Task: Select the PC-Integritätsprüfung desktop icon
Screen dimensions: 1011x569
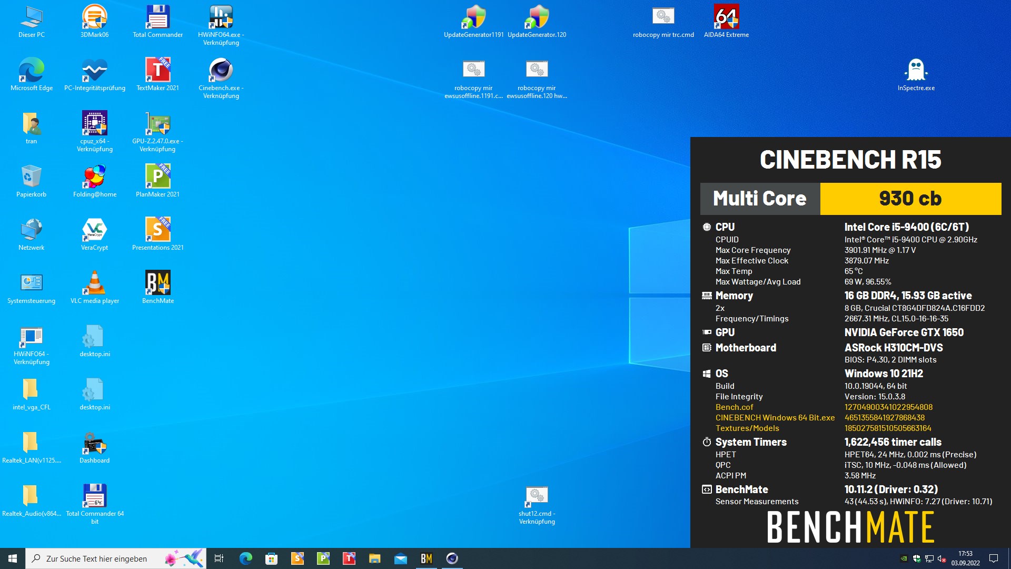Action: tap(95, 75)
